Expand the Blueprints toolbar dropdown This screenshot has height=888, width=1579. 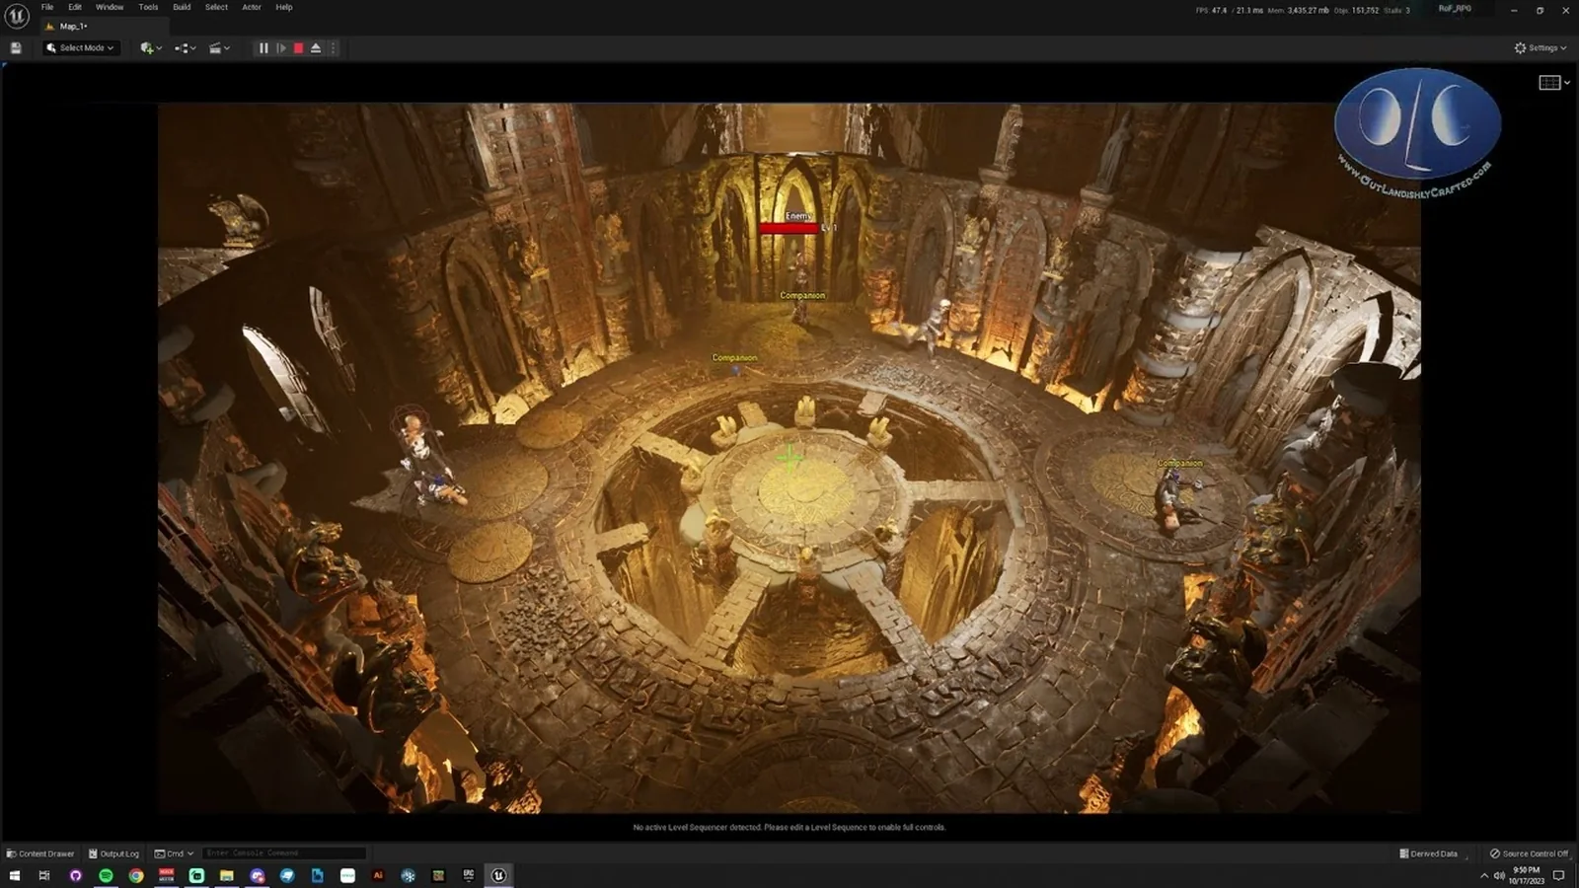pos(185,47)
